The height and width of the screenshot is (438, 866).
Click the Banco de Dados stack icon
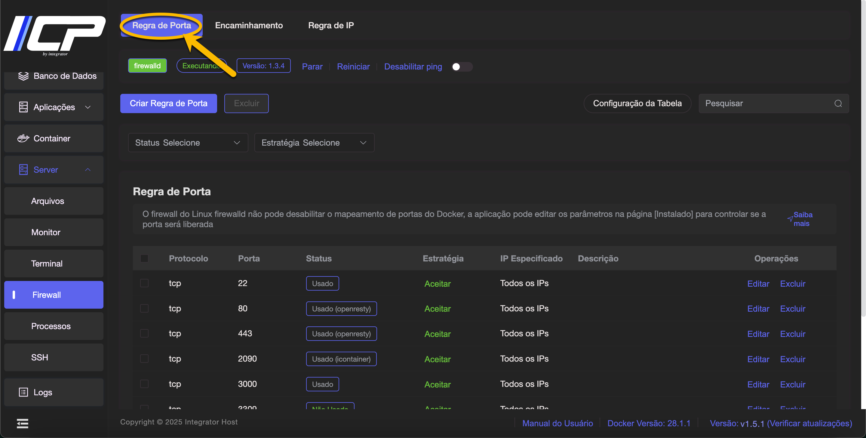coord(23,76)
